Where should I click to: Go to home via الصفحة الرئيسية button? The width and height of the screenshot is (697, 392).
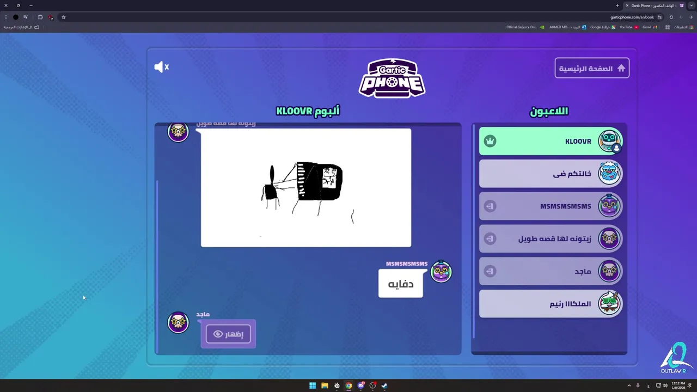[592, 69]
